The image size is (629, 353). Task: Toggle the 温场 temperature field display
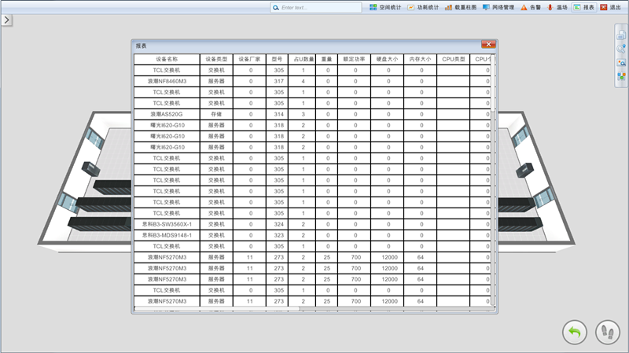pyautogui.click(x=557, y=7)
